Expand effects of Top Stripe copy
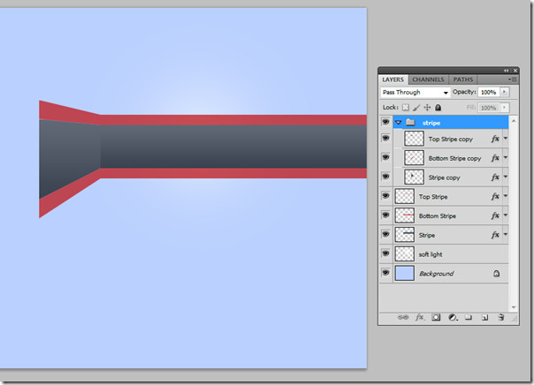This screenshot has height=385, width=534. (x=506, y=139)
